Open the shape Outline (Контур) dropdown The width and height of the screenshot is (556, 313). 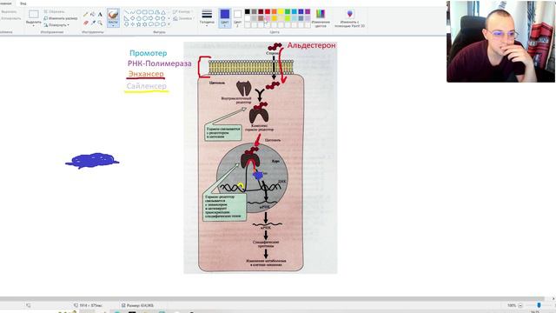pyautogui.click(x=182, y=11)
